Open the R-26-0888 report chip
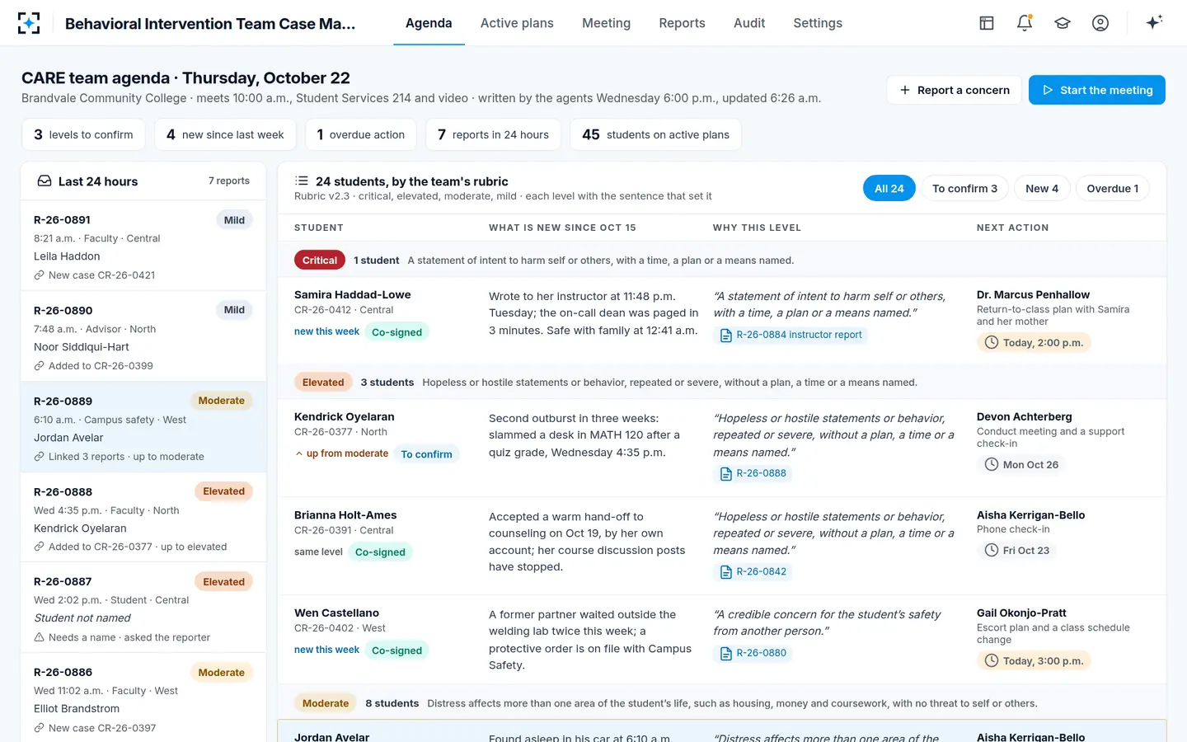The image size is (1187, 742). pos(753,473)
